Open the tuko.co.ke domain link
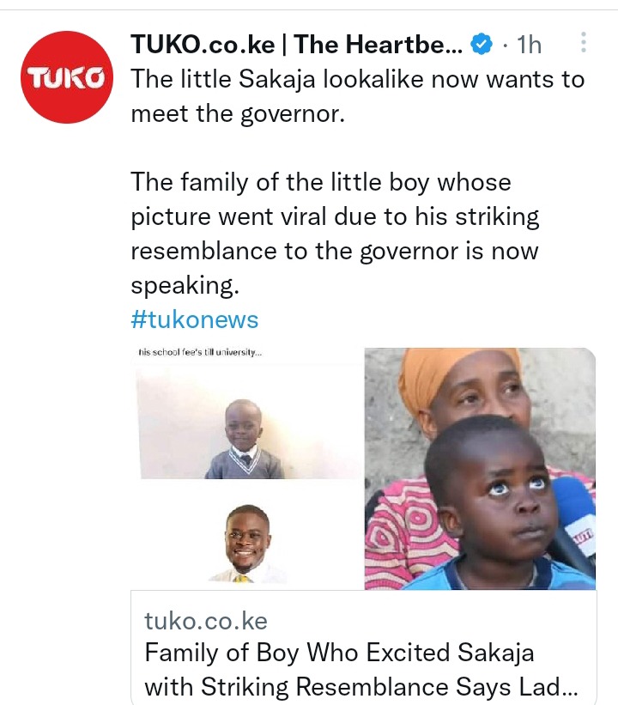 pos(206,620)
